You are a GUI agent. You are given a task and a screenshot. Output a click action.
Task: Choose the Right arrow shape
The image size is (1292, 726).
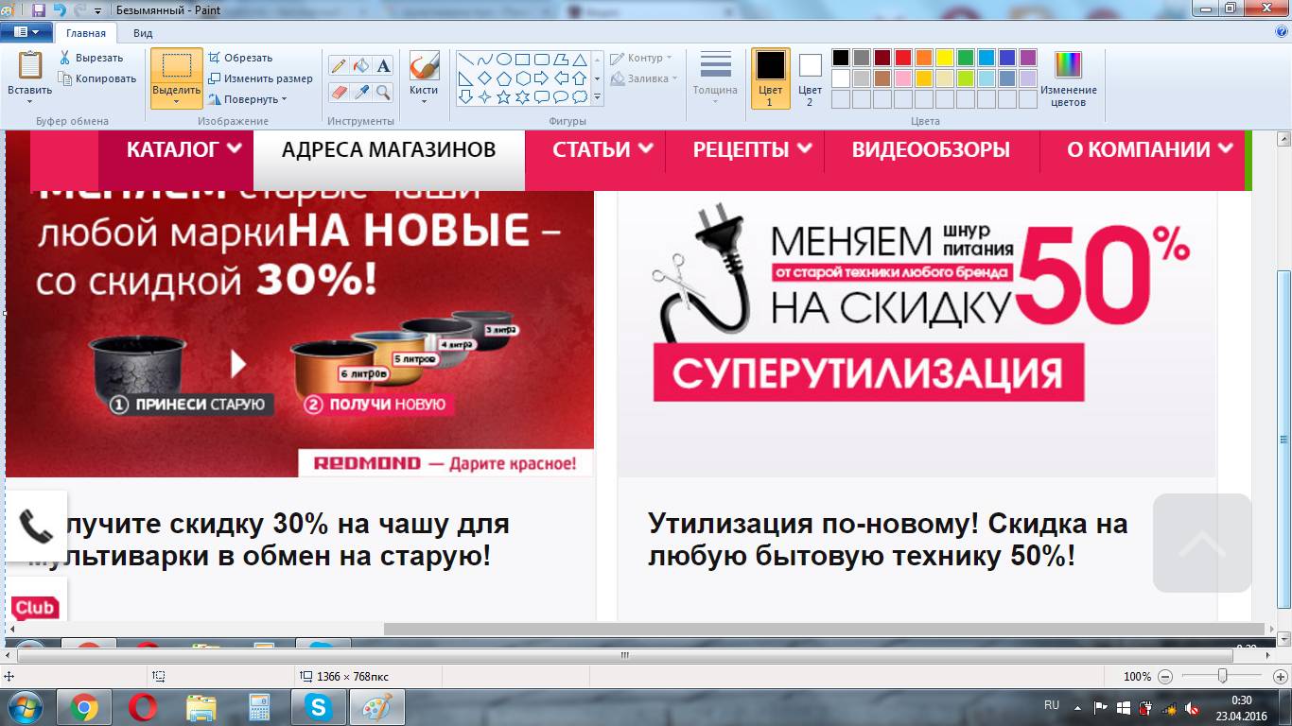[x=542, y=78]
